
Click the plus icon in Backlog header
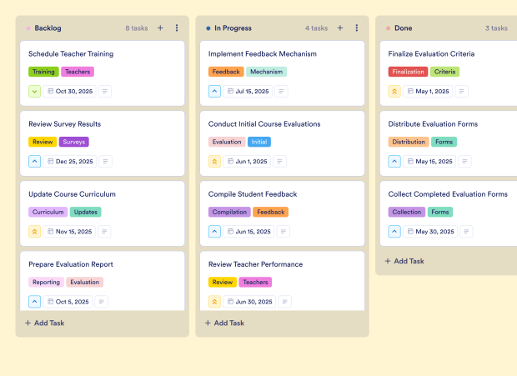tap(160, 28)
